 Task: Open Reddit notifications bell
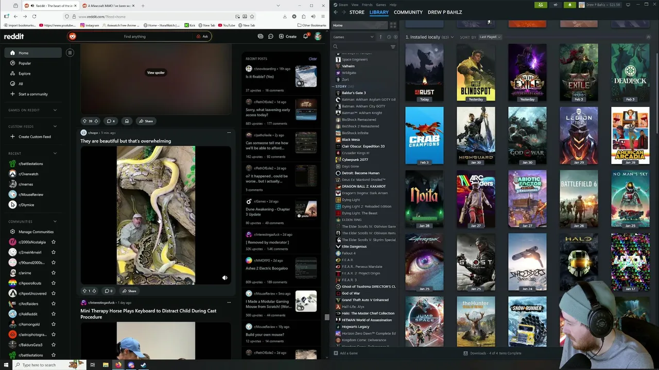(x=305, y=36)
